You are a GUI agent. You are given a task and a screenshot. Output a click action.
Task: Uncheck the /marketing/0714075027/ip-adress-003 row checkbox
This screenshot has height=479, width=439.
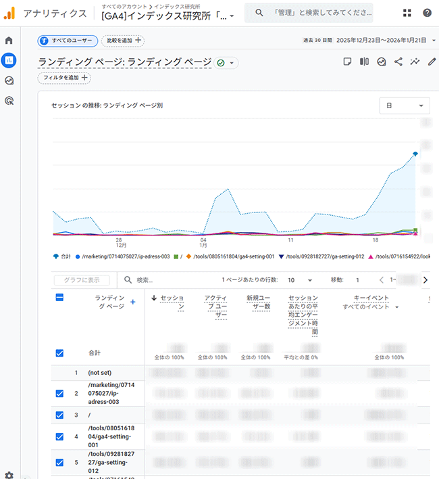coord(59,393)
